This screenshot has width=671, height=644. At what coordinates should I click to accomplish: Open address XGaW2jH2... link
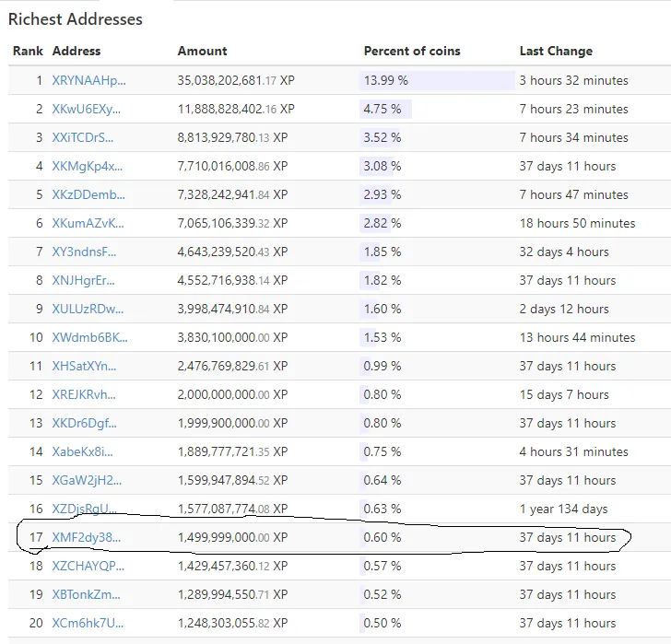(87, 480)
